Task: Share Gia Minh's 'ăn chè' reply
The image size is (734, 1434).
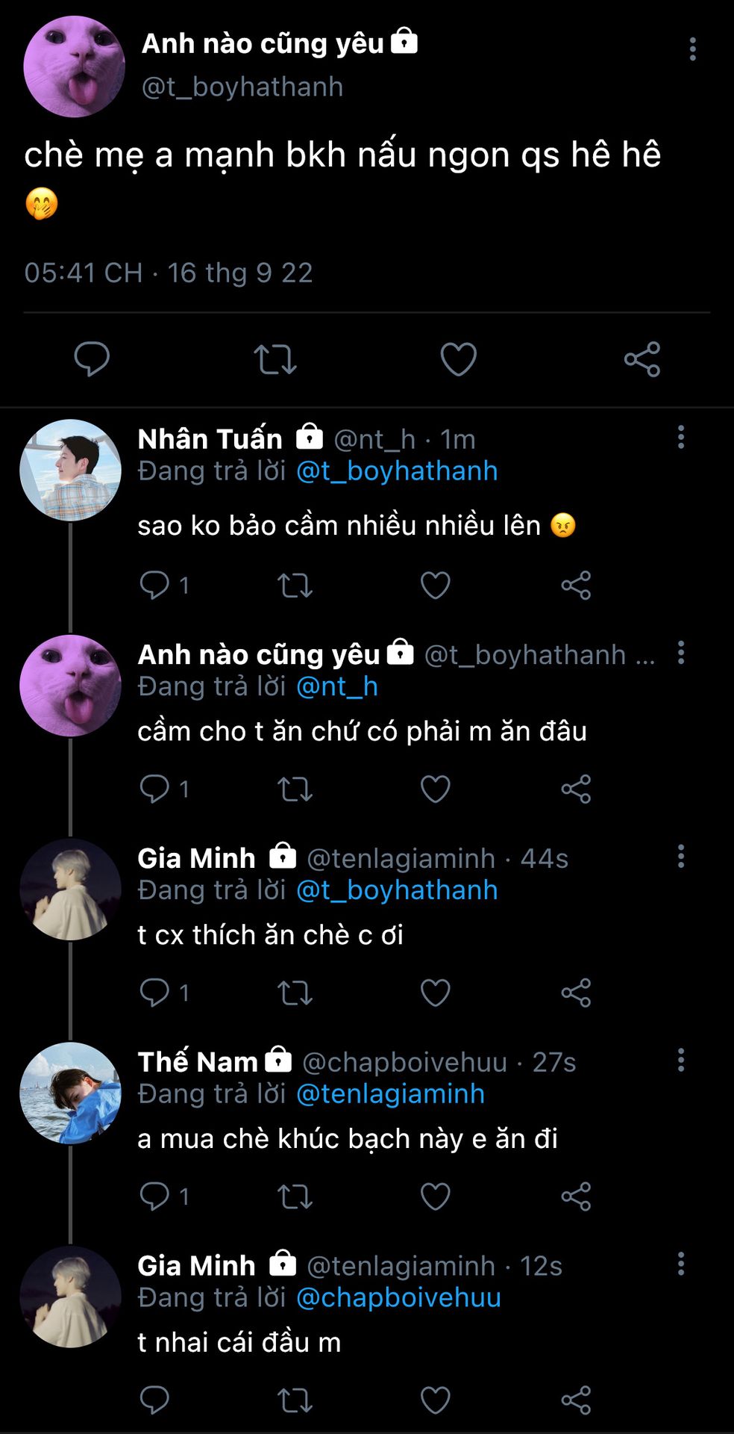Action: [x=576, y=993]
